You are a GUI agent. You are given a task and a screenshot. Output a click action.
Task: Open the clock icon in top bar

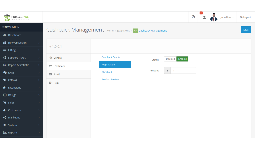(x=193, y=17)
